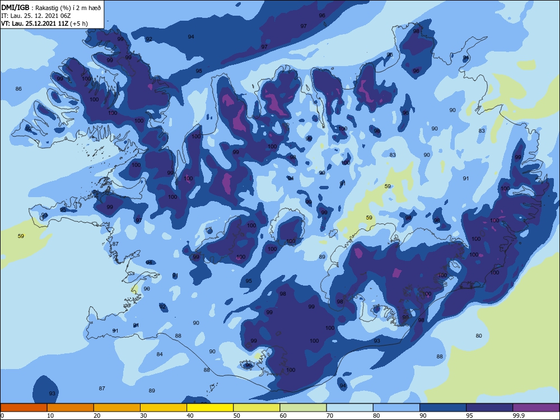
Task: Select the legend tick label '40'
Action: click(x=190, y=416)
